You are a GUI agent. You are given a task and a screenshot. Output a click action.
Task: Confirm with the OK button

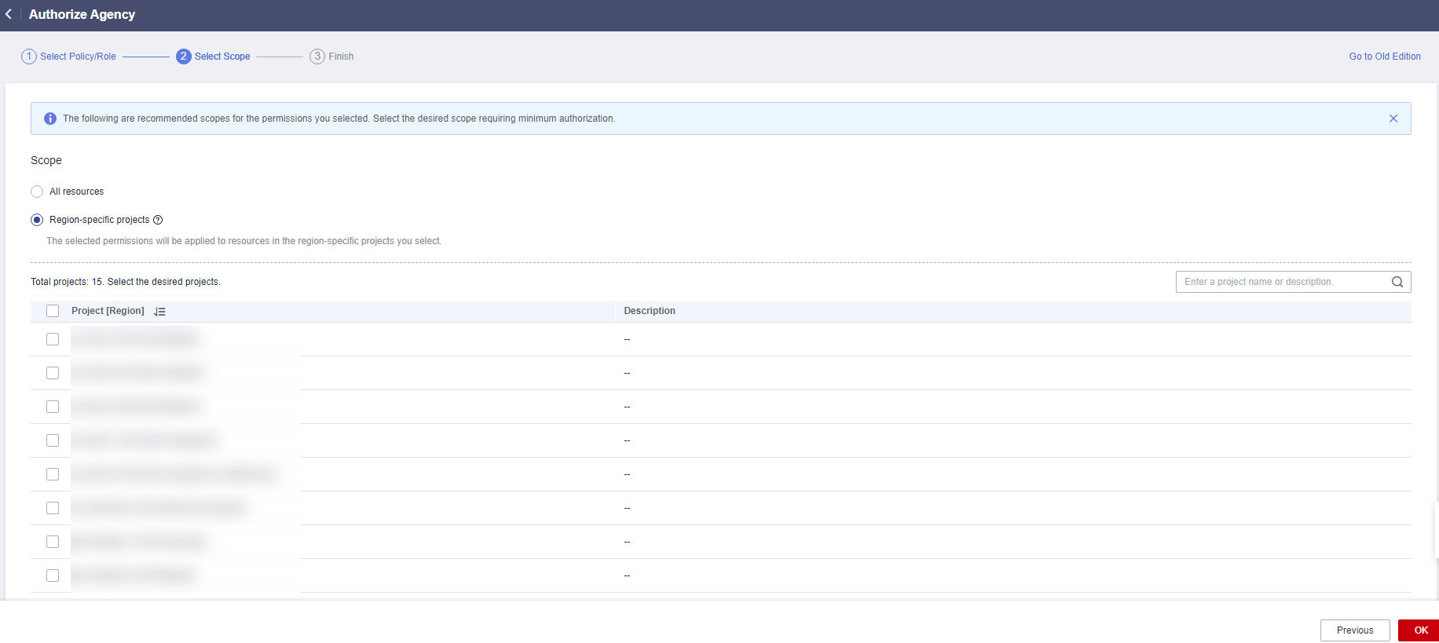click(x=1420, y=630)
